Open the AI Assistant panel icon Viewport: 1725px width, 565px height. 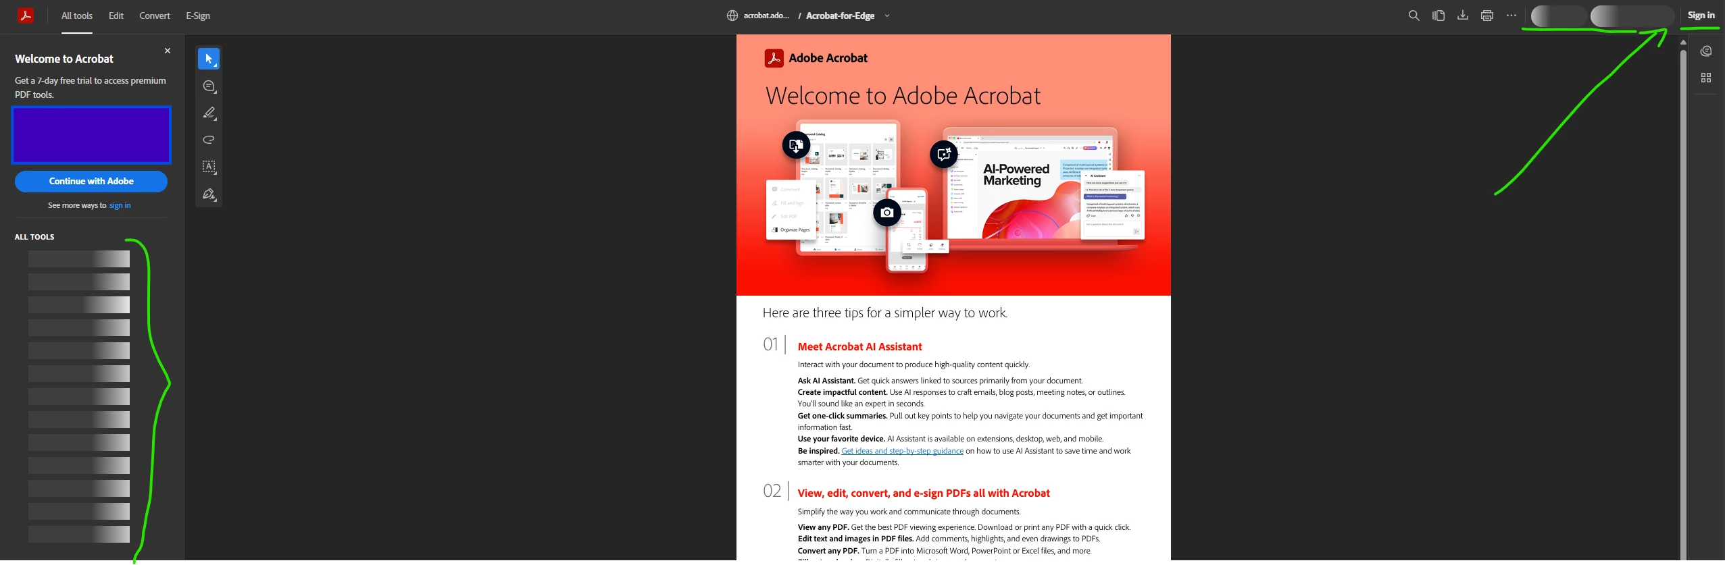(x=1706, y=51)
